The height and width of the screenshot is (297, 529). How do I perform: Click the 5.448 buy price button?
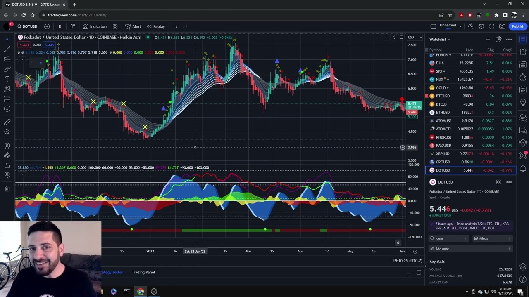tap(49, 45)
